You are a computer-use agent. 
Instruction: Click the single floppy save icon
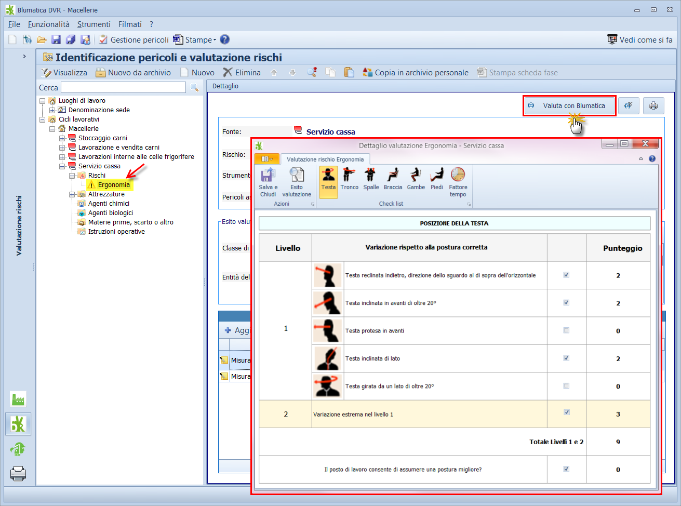click(56, 39)
